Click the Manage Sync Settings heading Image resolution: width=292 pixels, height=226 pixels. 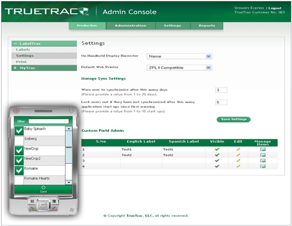click(x=104, y=79)
